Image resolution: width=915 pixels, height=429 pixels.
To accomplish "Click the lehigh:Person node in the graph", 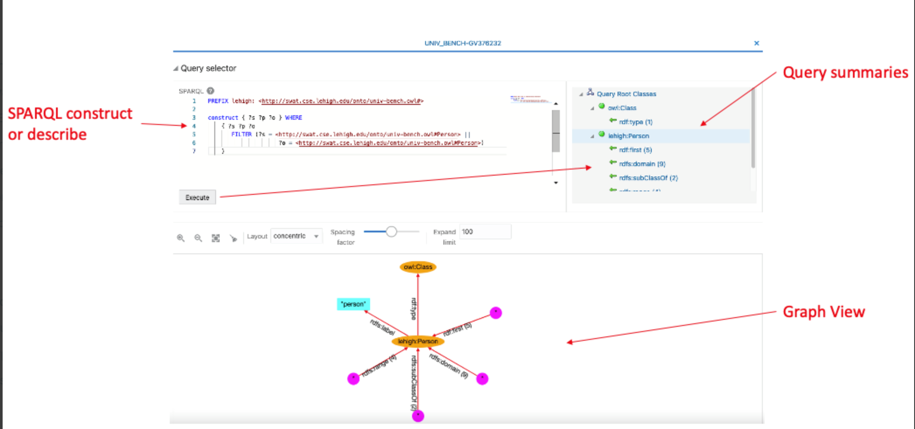I will click(x=418, y=341).
